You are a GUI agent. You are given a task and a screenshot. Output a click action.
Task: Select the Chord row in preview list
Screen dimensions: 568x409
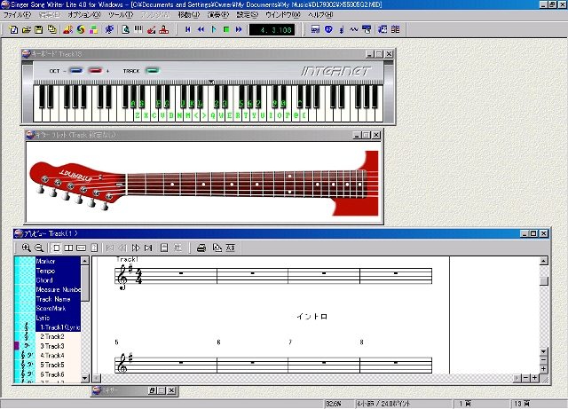click(58, 280)
